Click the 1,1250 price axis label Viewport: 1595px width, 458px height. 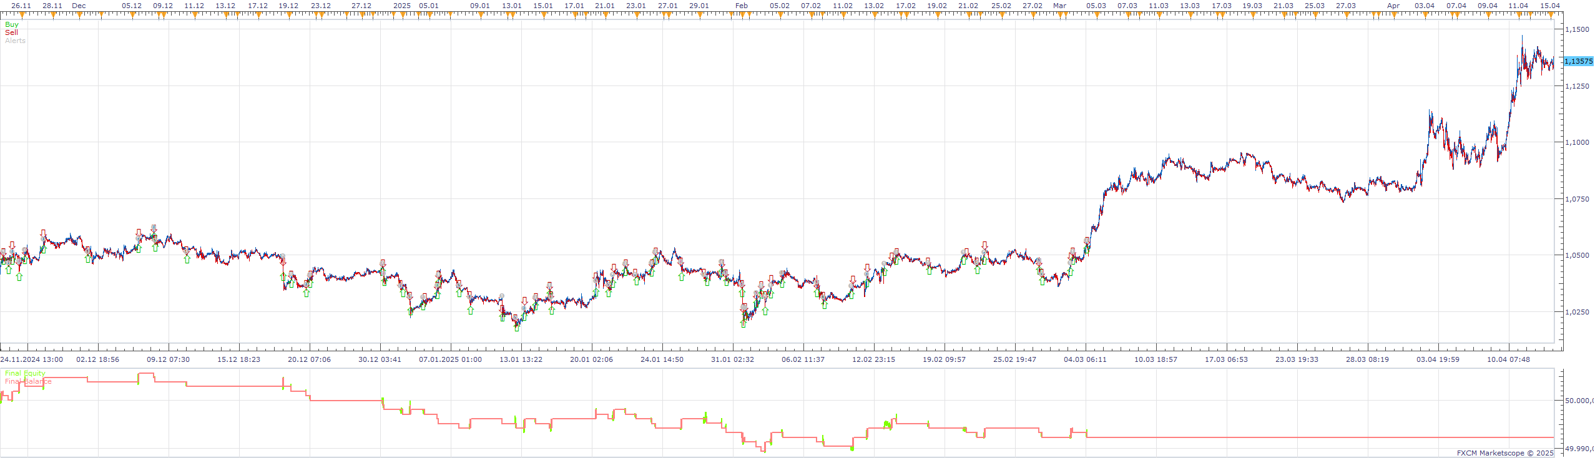click(1577, 85)
